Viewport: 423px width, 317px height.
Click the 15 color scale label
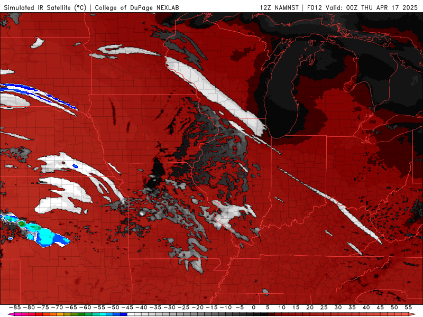click(296, 307)
